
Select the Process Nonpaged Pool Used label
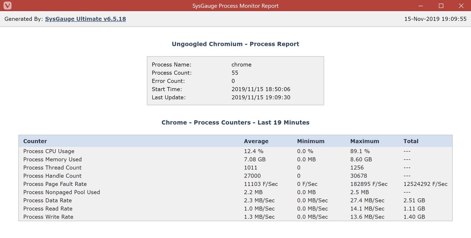click(x=62, y=192)
